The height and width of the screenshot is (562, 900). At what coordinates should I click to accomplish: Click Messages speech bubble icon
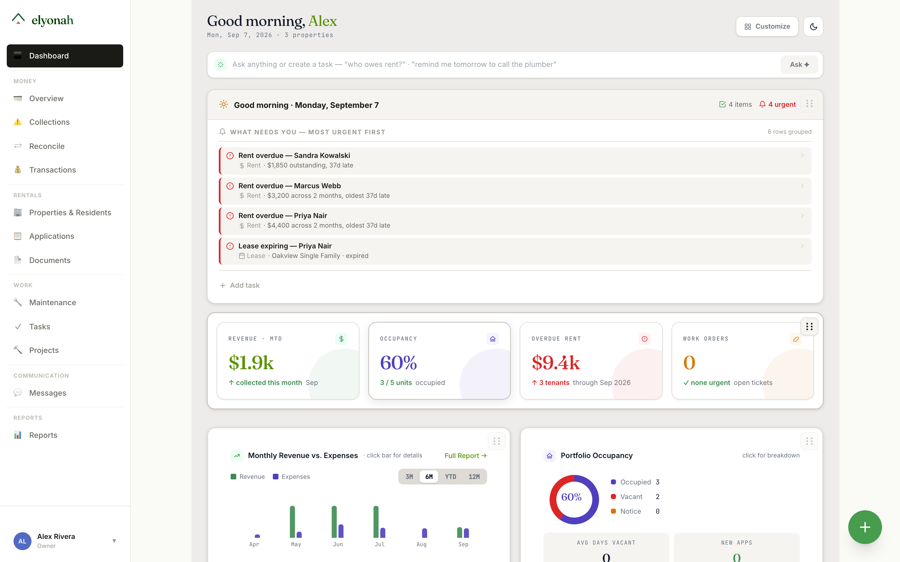point(18,393)
